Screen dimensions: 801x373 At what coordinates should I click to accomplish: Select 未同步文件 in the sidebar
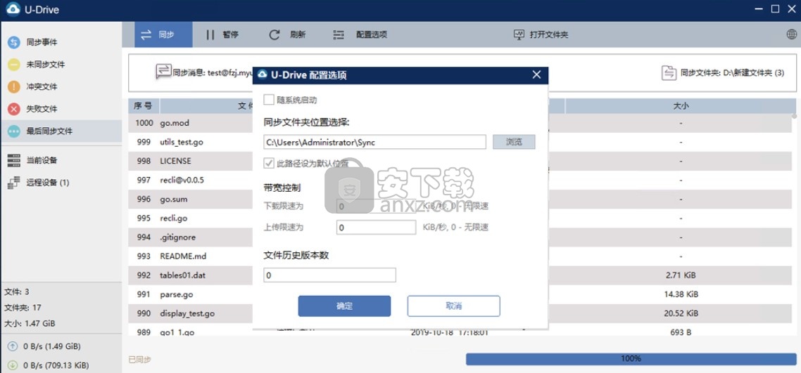point(61,65)
